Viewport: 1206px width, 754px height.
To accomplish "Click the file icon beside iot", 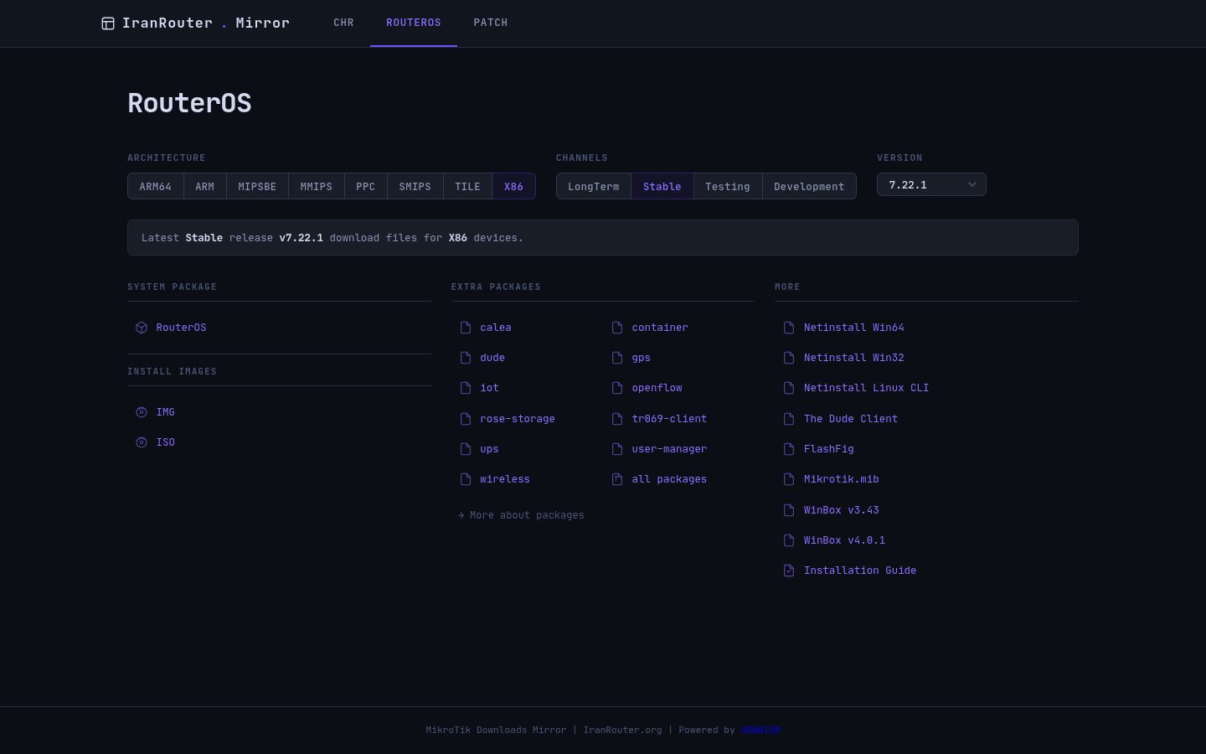I will coord(466,388).
